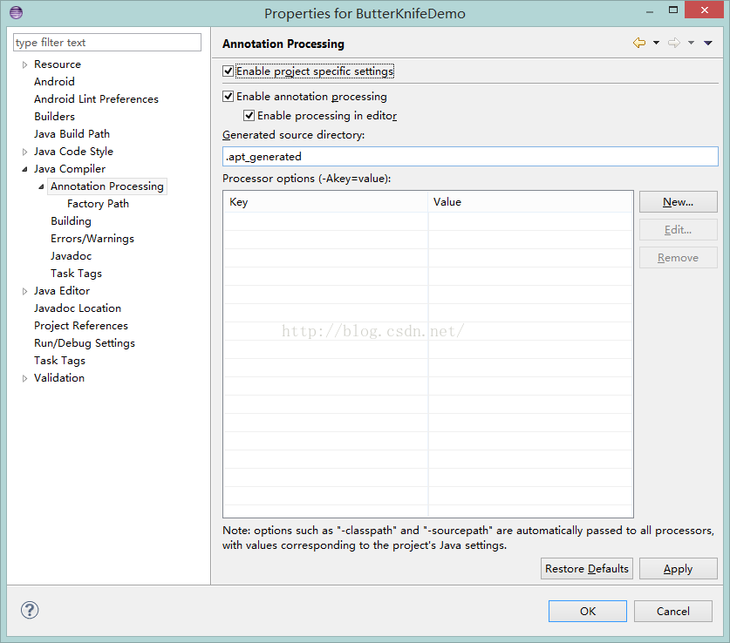This screenshot has width=730, height=643.
Task: Click the Generated source directory field
Action: [470, 156]
